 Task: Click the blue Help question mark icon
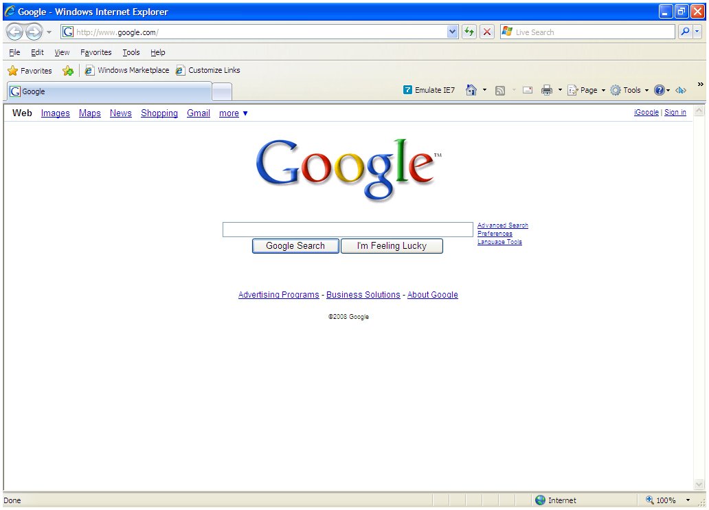pyautogui.click(x=660, y=90)
